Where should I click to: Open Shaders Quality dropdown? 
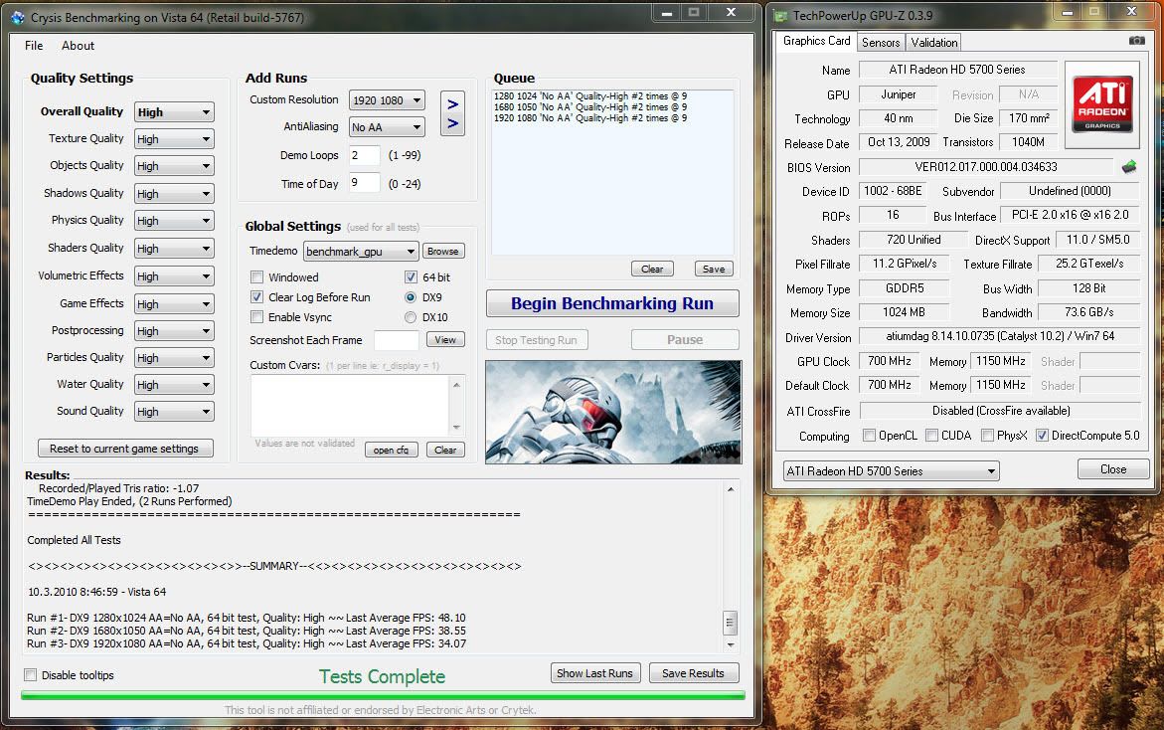coord(174,248)
